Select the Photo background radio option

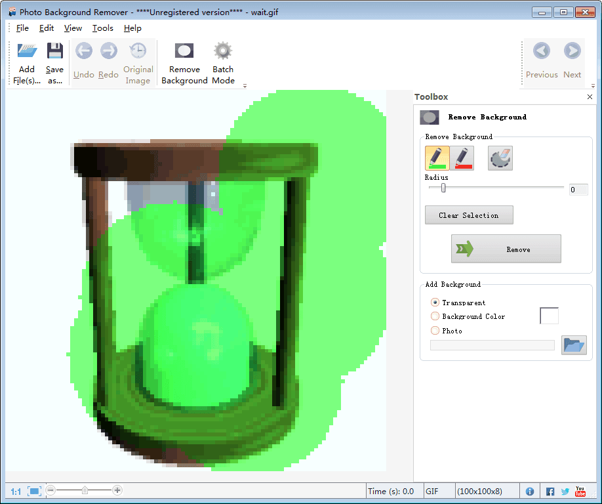[x=435, y=331]
